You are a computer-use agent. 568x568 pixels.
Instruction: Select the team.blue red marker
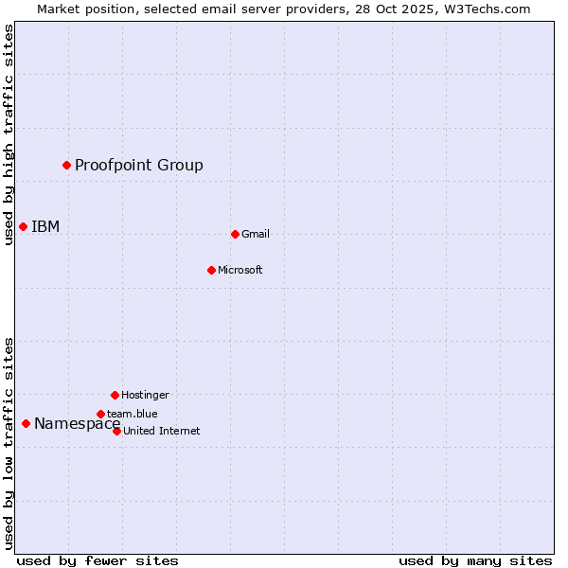click(x=100, y=414)
